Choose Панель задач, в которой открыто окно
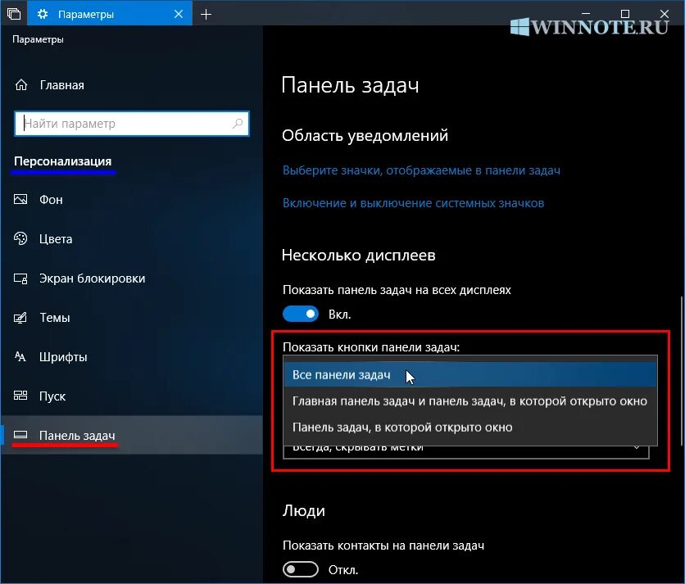685x584 pixels. pos(470,428)
